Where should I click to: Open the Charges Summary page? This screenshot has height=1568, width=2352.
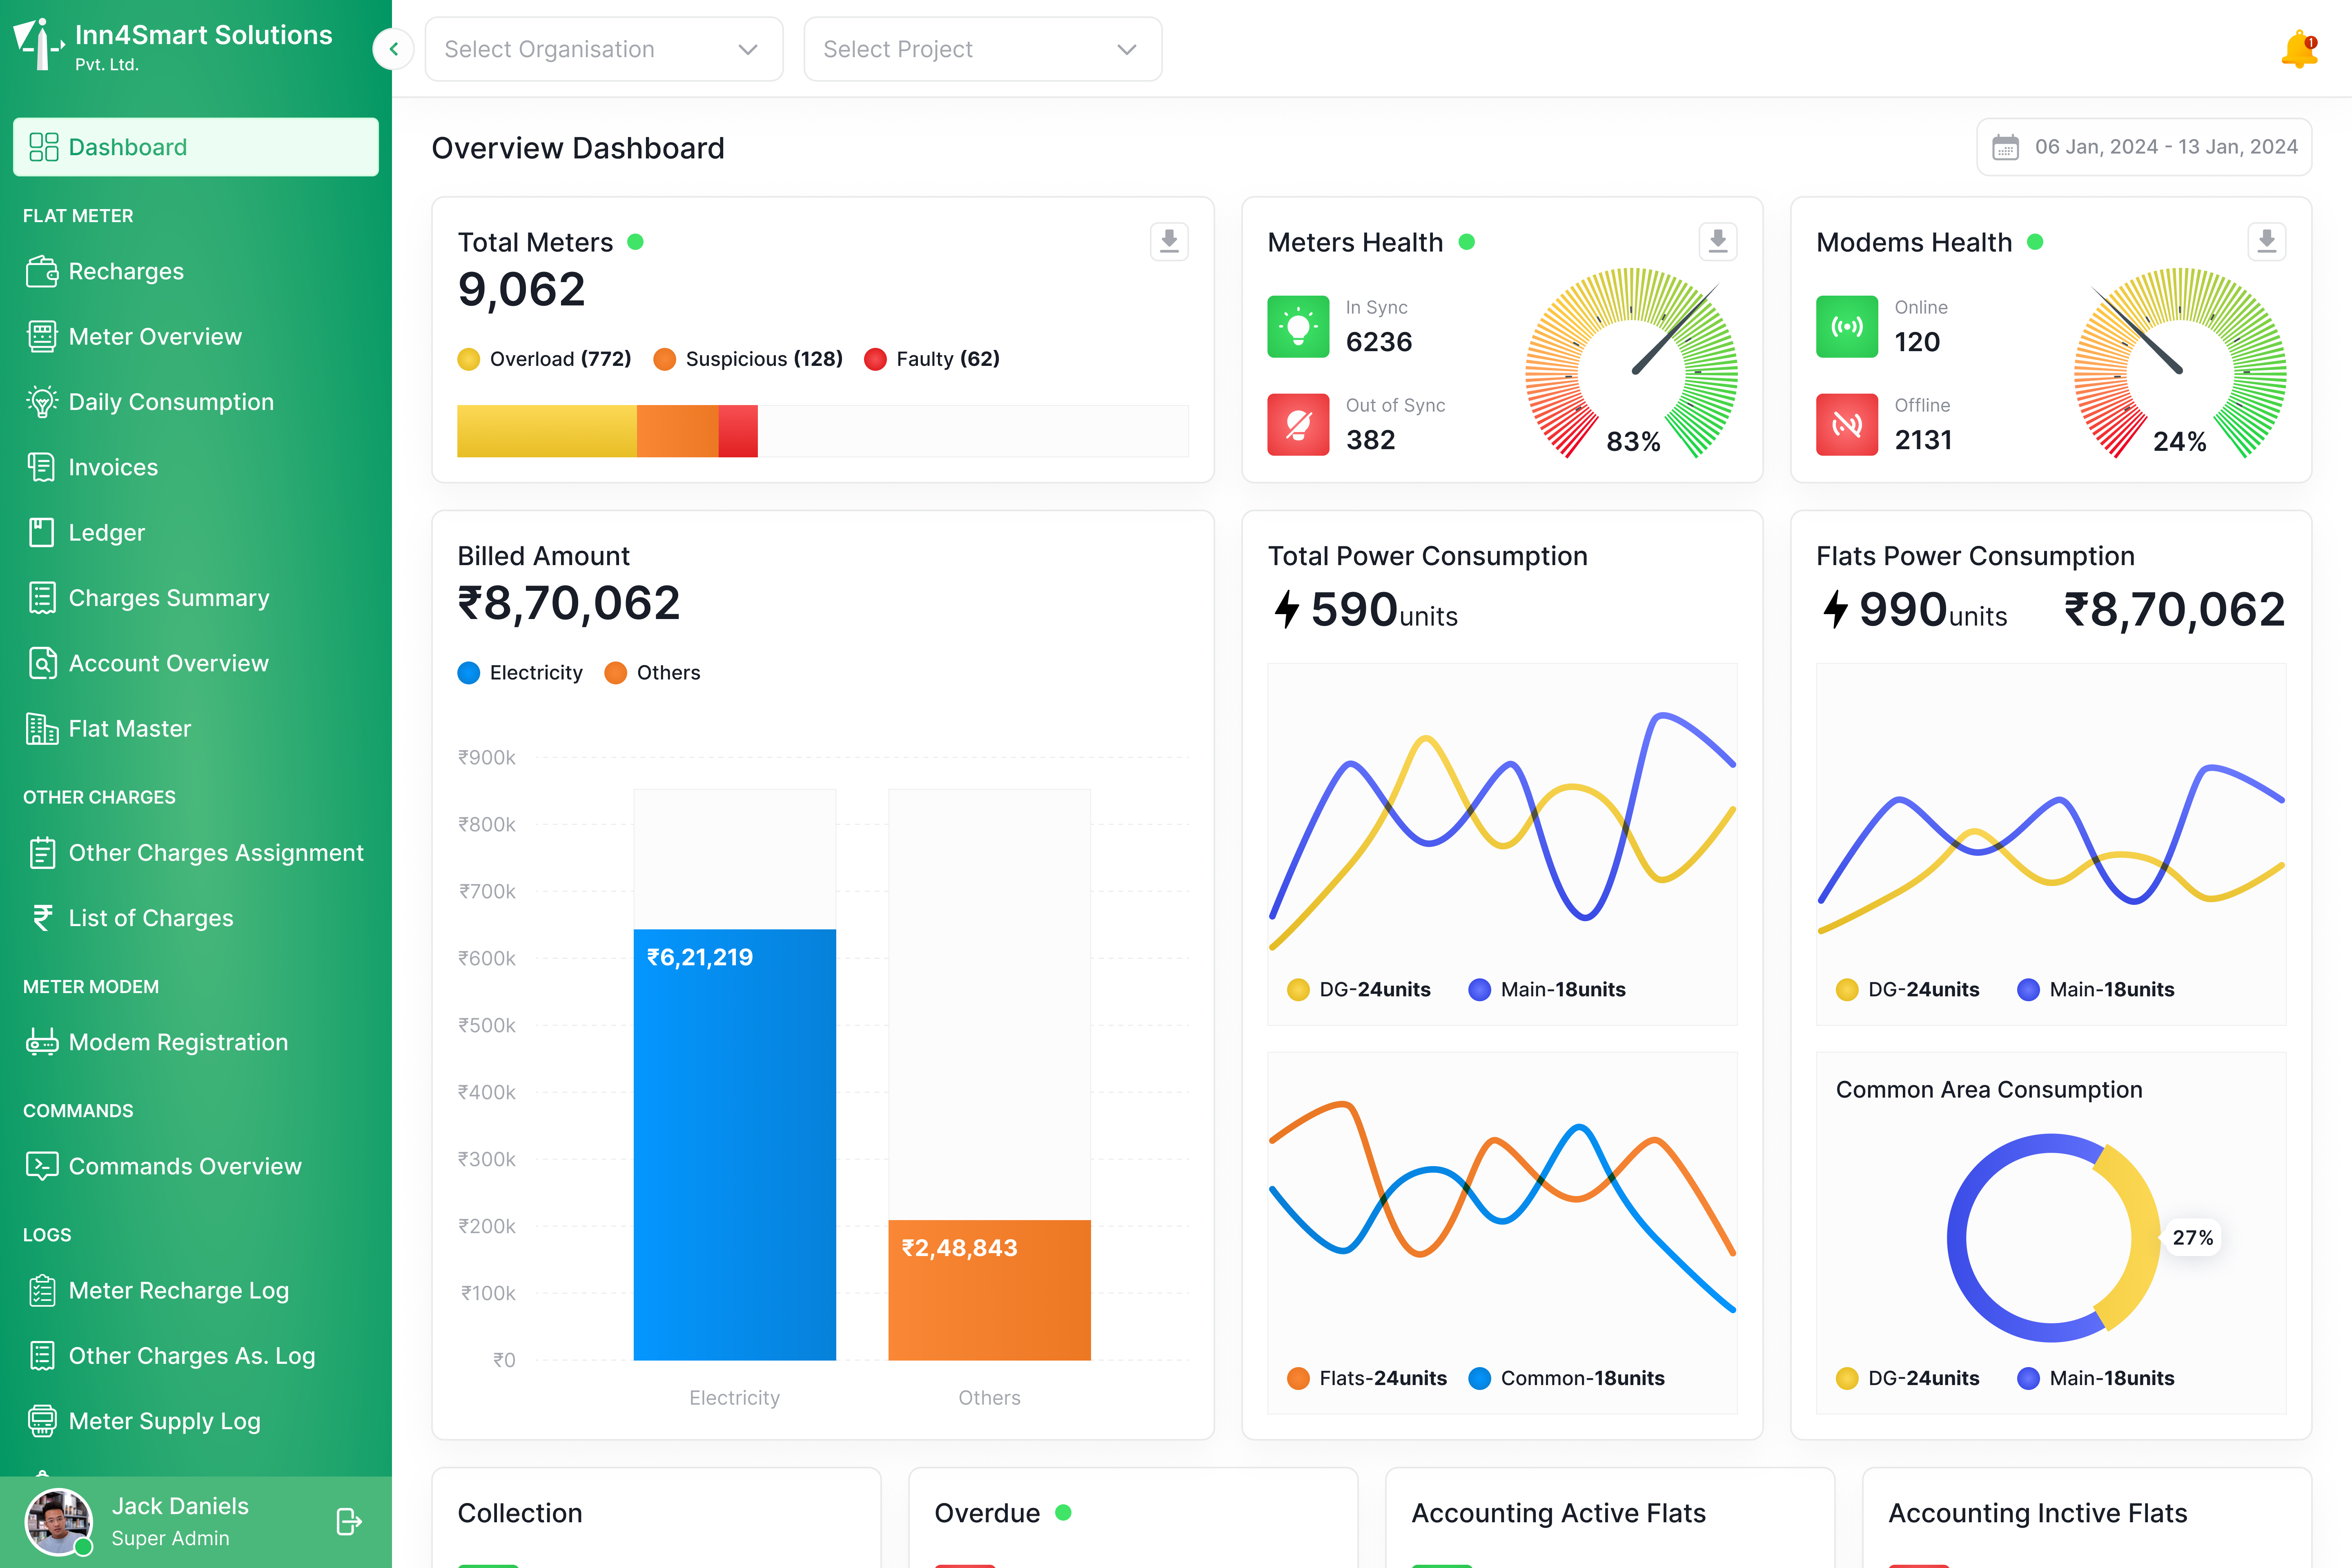169,597
